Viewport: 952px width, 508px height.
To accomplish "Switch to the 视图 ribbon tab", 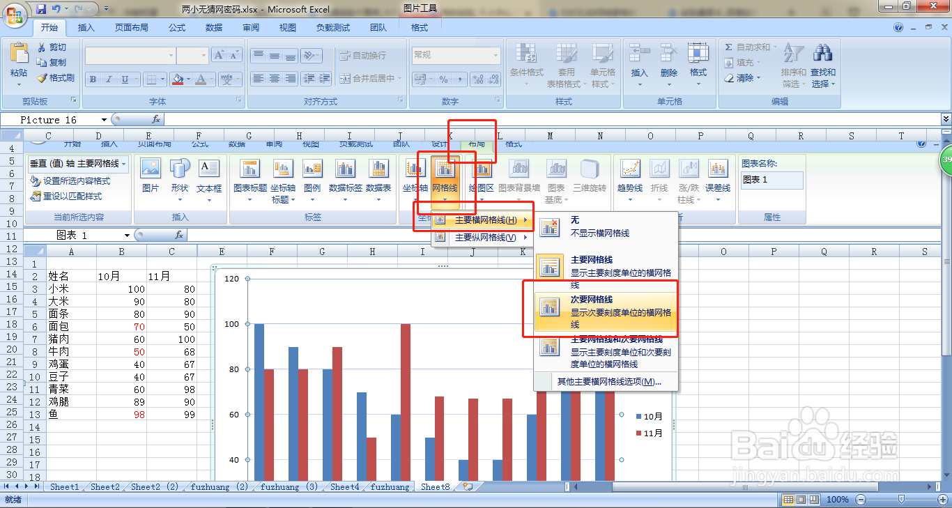I will tap(287, 27).
